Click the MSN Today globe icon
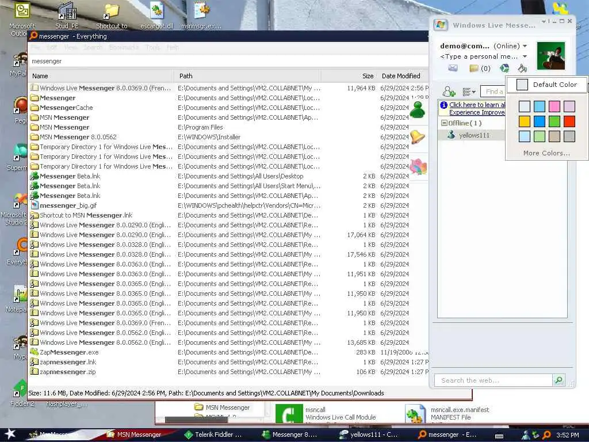589x442 pixels. (504, 68)
